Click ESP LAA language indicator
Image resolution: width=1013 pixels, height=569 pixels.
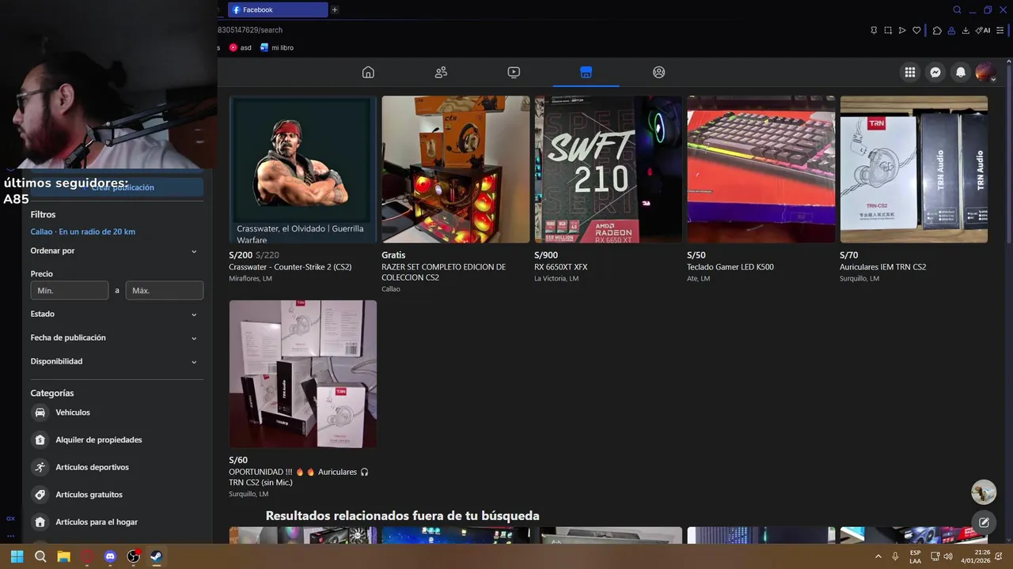pos(916,556)
